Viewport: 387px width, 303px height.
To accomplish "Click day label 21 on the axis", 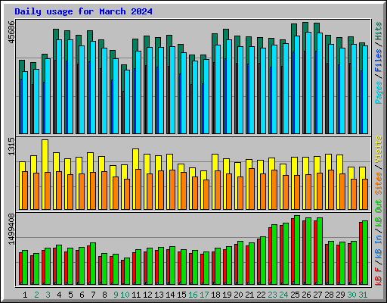I will (249, 295).
